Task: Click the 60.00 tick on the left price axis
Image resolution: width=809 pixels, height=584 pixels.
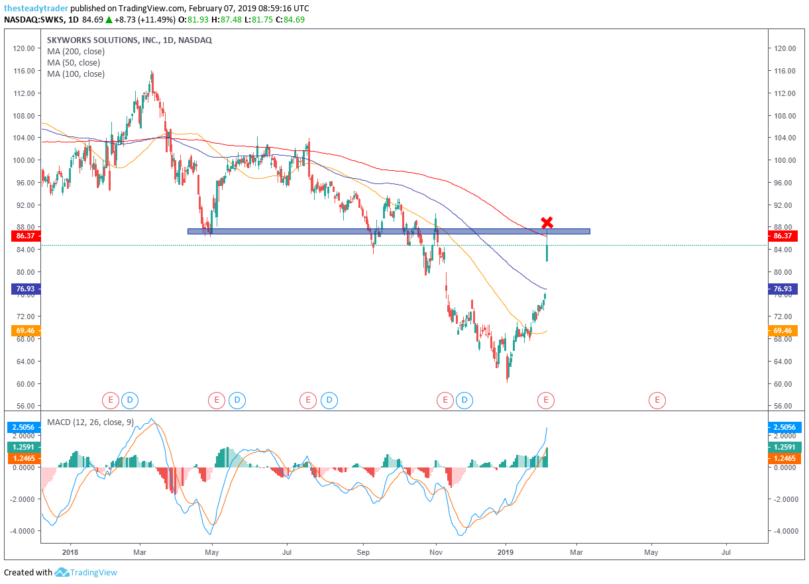Action: [x=25, y=384]
